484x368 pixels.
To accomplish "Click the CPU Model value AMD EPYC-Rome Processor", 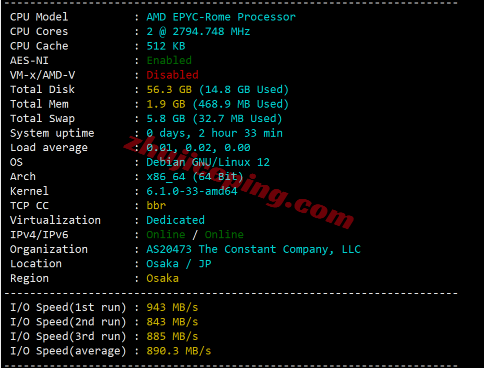I will [220, 17].
